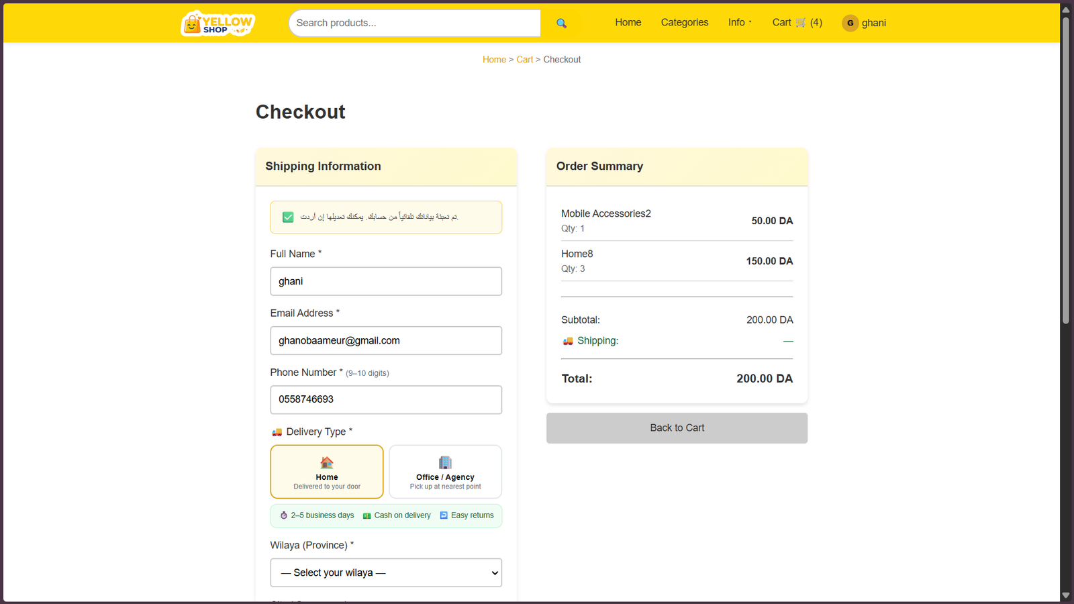Click the shopping cart icon in the navbar
1074x604 pixels.
[801, 23]
